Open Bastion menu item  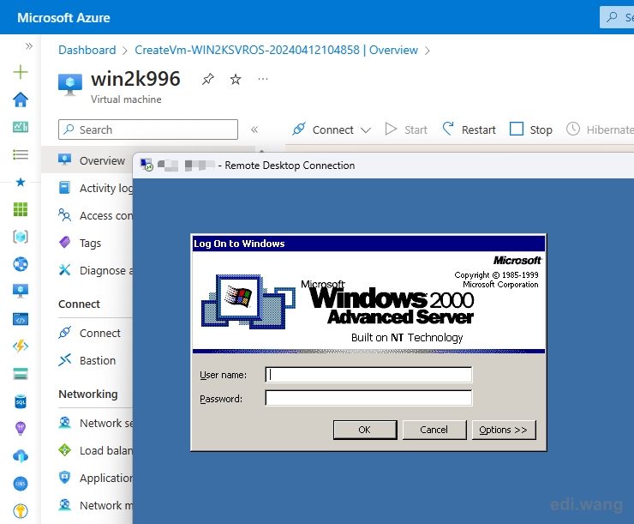pyautogui.click(x=87, y=360)
